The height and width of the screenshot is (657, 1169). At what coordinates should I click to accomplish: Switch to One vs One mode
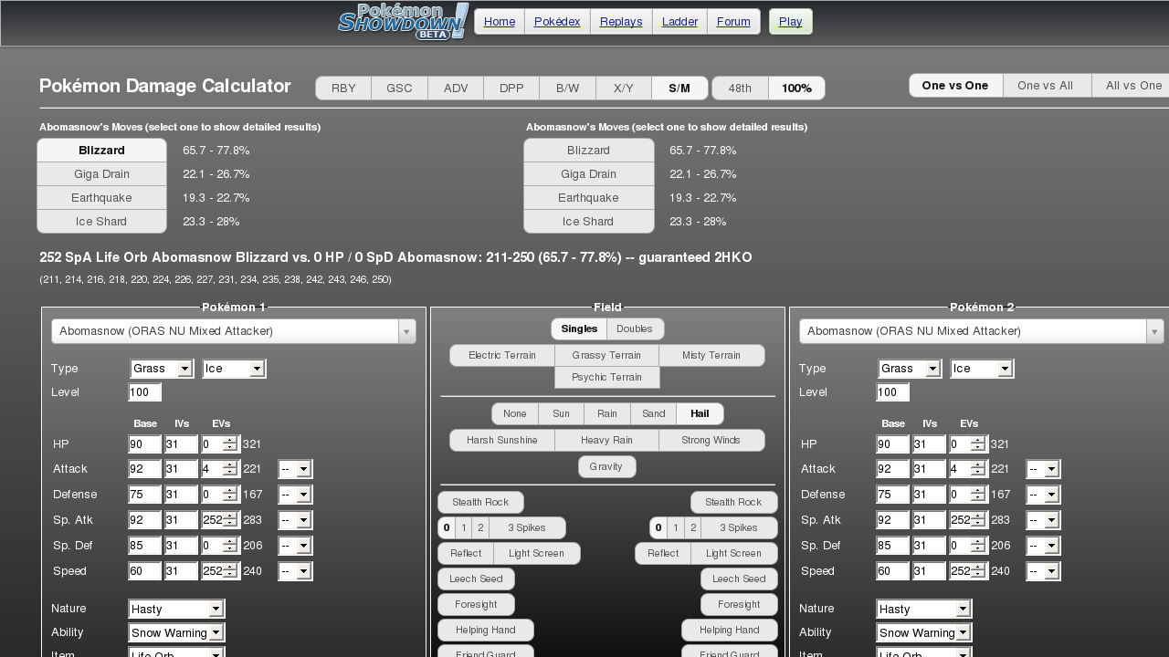point(955,86)
